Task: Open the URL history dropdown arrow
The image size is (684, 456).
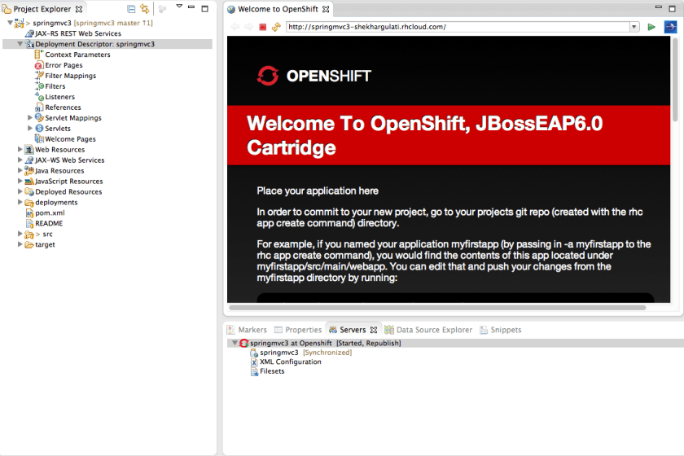Action: pos(634,27)
